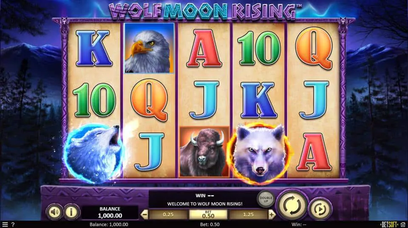Mute the game sound via speaker icon

pyautogui.click(x=54, y=212)
